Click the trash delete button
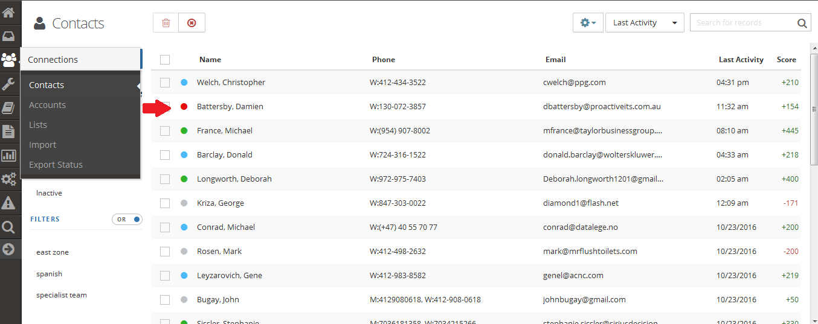 [166, 23]
